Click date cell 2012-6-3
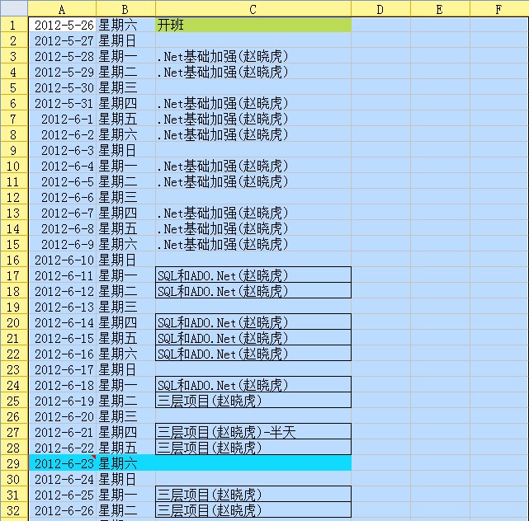Screen dimensions: 529x521 [x=62, y=150]
